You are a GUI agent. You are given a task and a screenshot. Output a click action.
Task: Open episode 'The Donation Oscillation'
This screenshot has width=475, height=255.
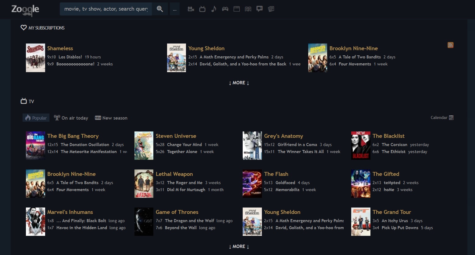click(x=85, y=145)
